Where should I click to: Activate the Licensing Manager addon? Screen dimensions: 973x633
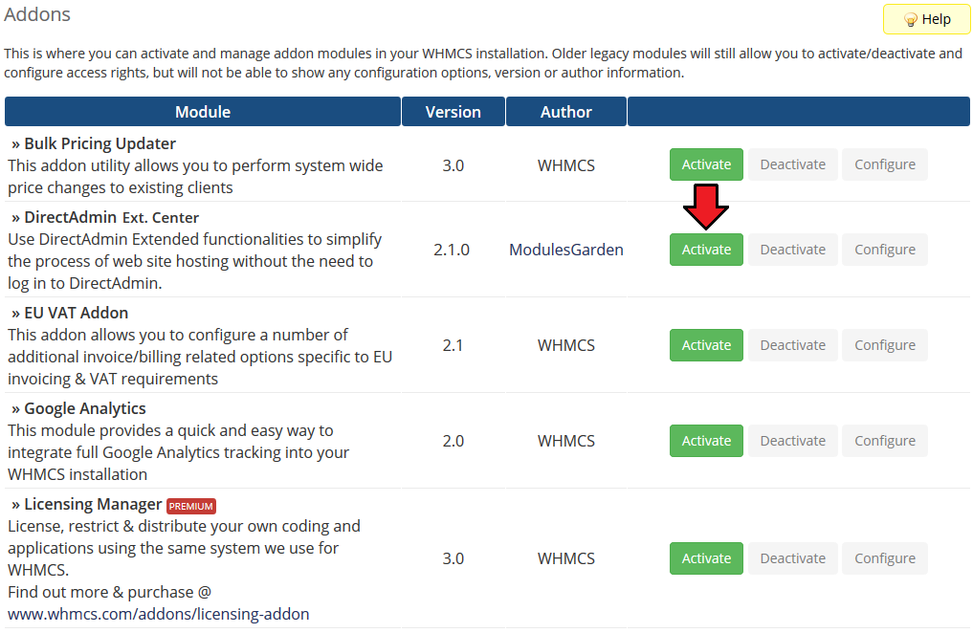point(706,558)
